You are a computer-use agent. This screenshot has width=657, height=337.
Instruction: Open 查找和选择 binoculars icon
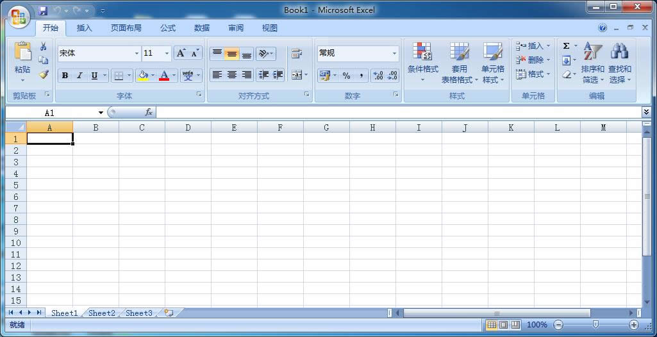click(619, 62)
